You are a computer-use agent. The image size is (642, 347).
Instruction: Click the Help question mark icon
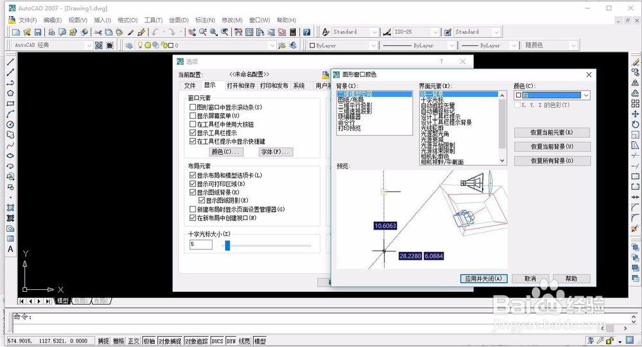coord(307,32)
